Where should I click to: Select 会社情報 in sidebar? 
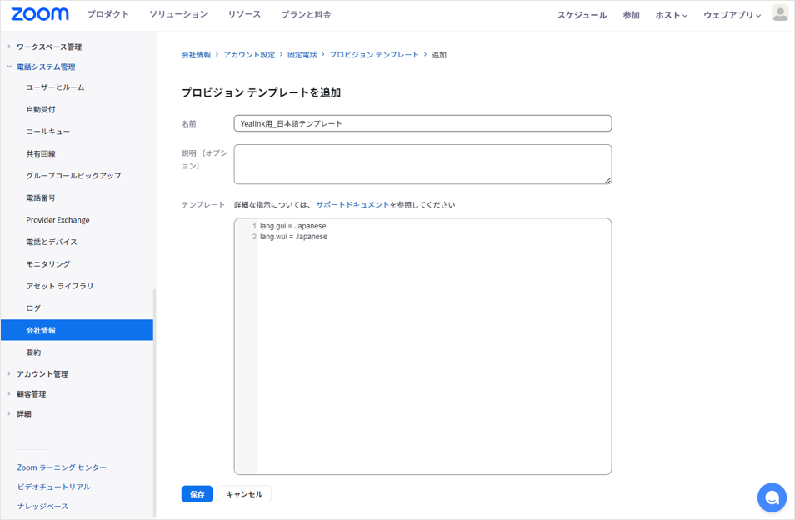[x=77, y=330]
